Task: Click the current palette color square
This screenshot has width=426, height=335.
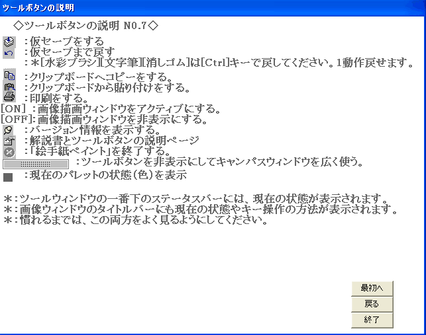Action: click(8, 176)
